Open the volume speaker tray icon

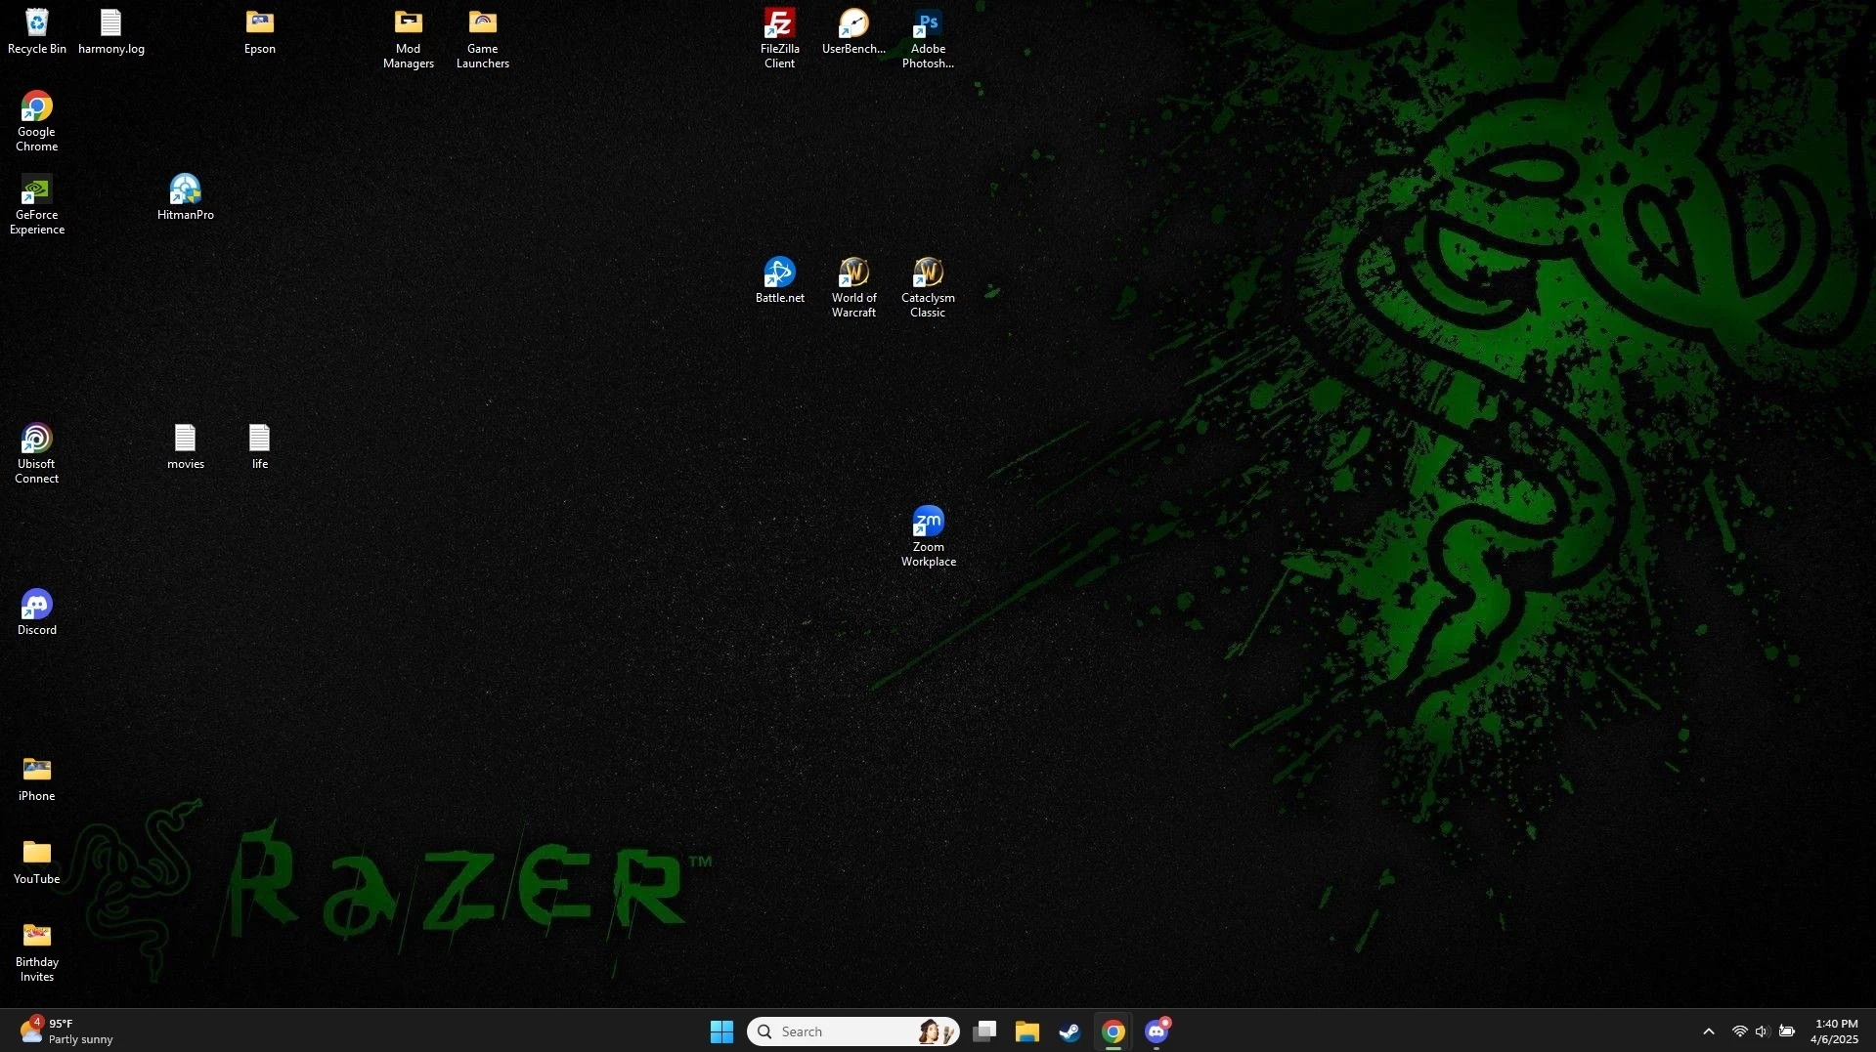pyautogui.click(x=1763, y=1031)
